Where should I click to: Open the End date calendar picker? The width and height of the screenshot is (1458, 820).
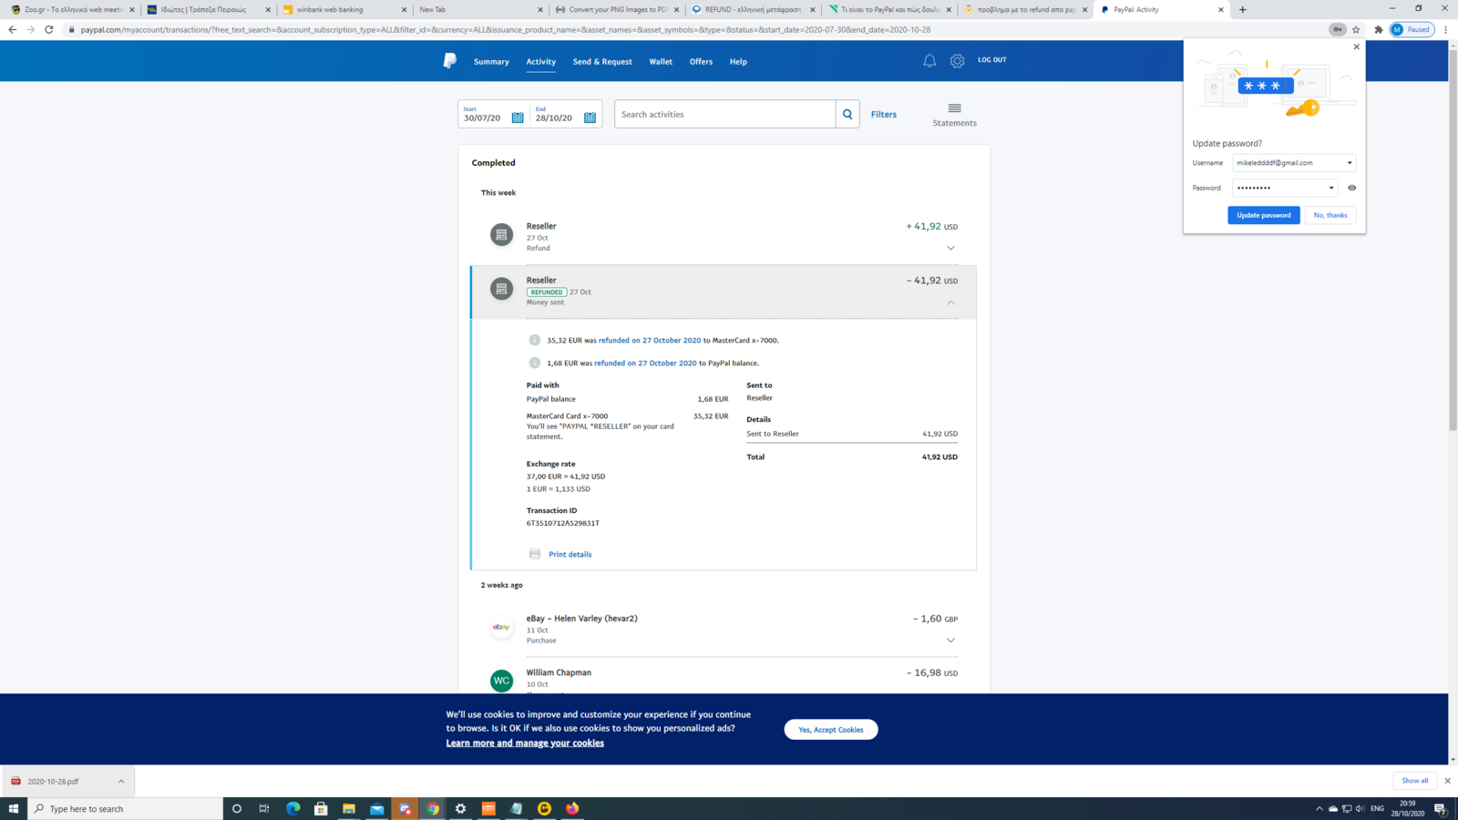(590, 118)
